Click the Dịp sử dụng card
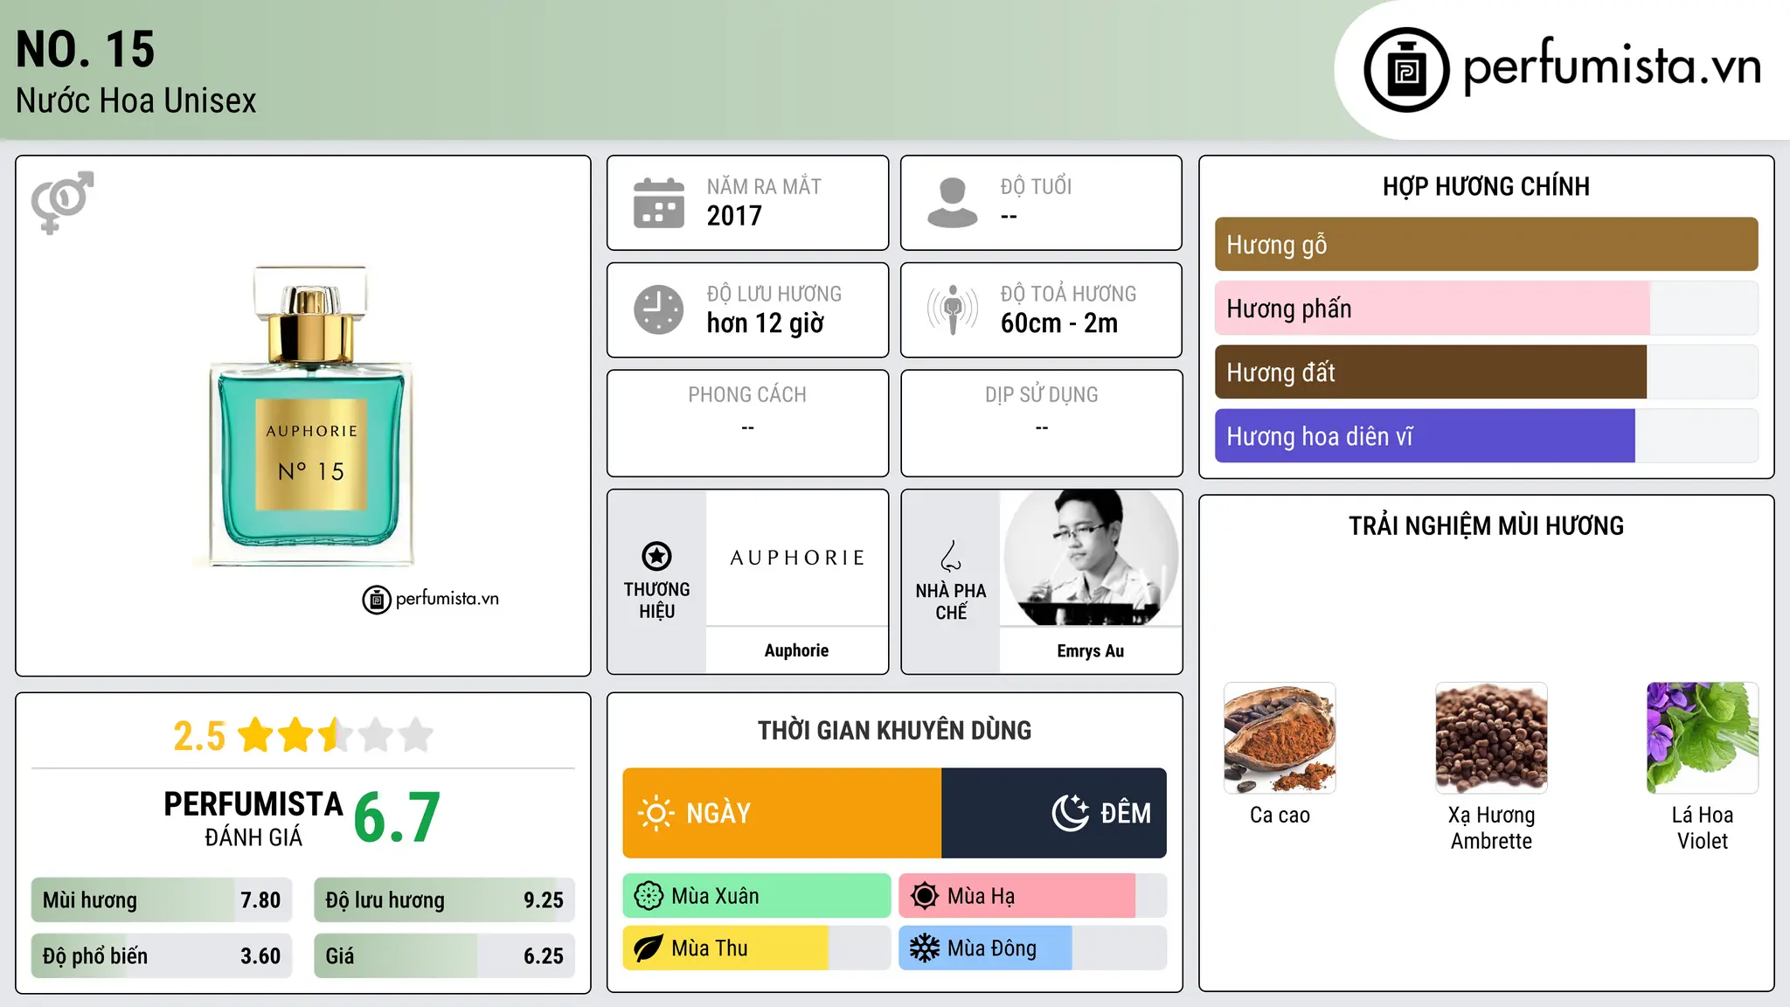This screenshot has width=1790, height=1007. [x=1042, y=423]
